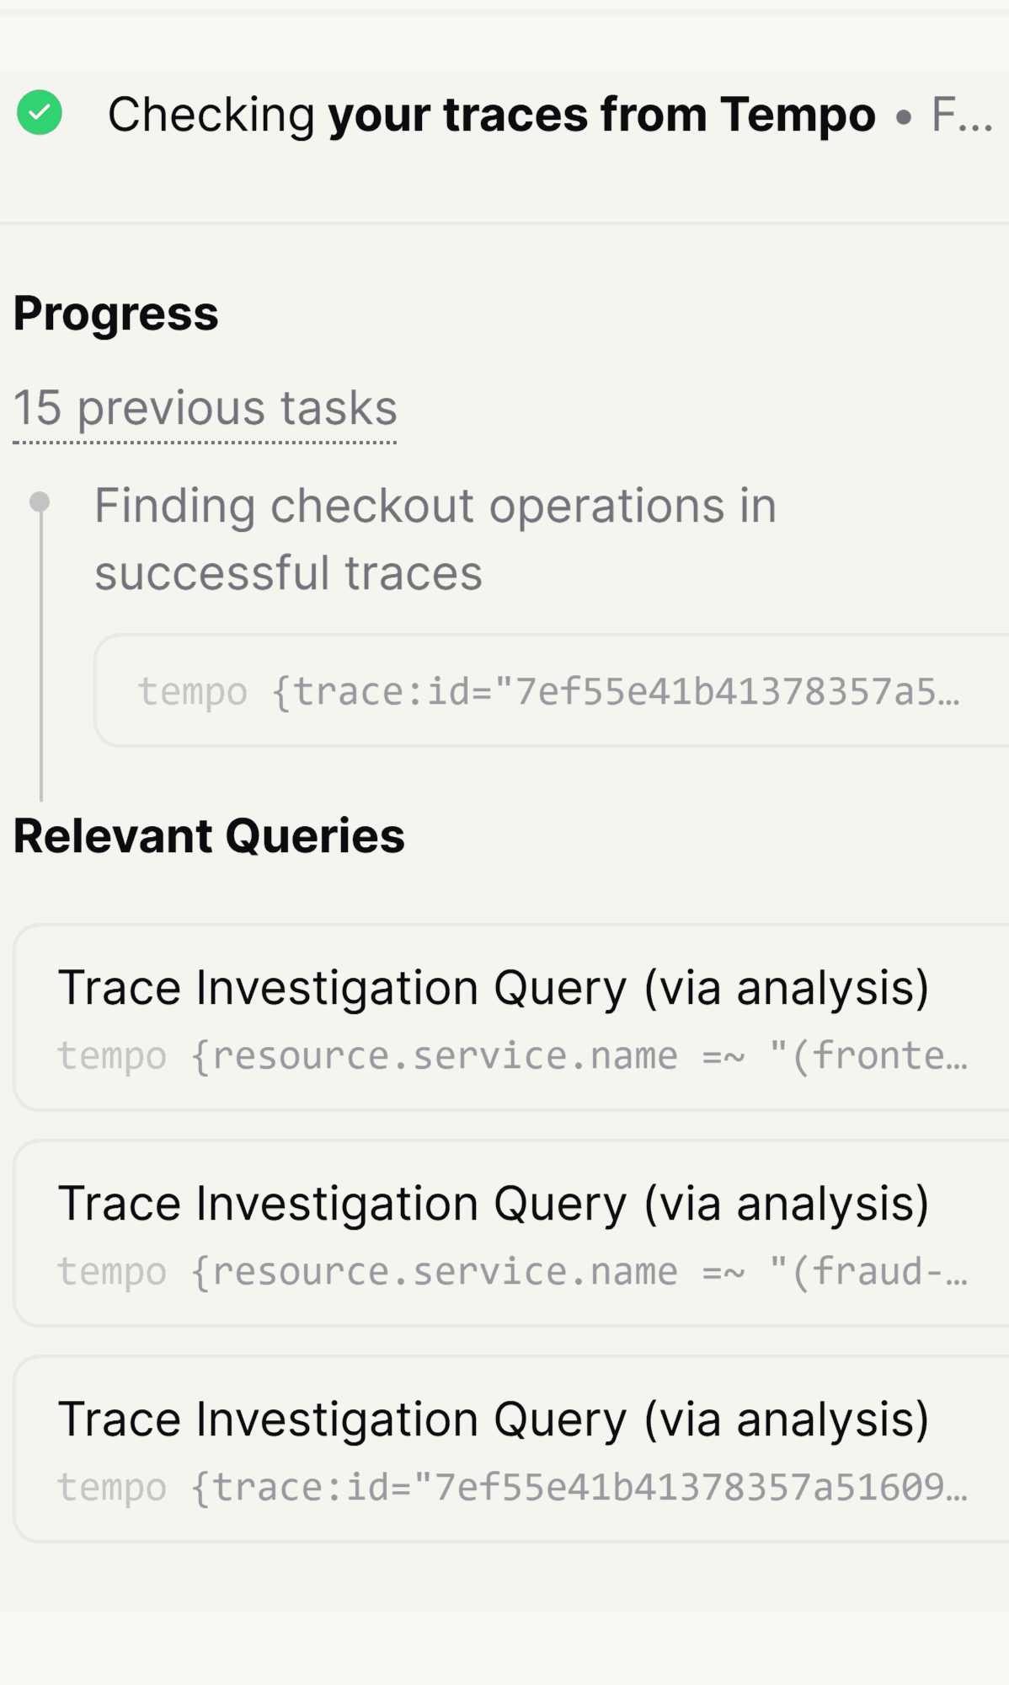Image resolution: width=1009 pixels, height=1685 pixels.
Task: Click the tempo label in the Progress query chip
Action: tap(192, 691)
